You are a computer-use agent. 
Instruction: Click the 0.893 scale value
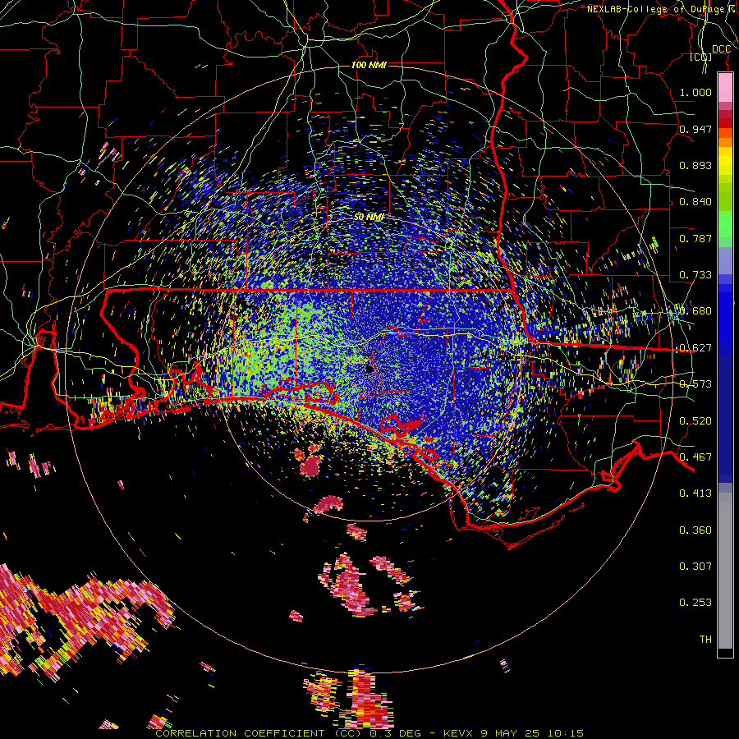[x=695, y=165]
